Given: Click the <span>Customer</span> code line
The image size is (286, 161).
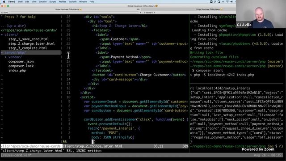Looking at the screenshot, I should (x=119, y=39).
